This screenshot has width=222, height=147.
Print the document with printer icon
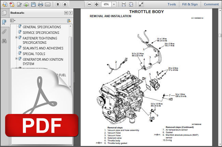[x=41, y=4]
